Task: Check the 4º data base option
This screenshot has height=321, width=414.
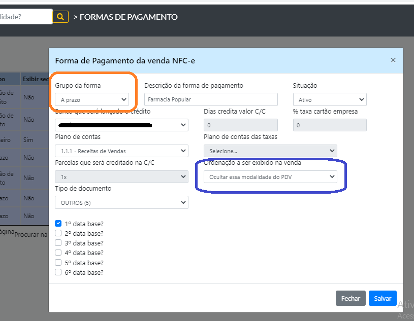Action: click(58, 253)
